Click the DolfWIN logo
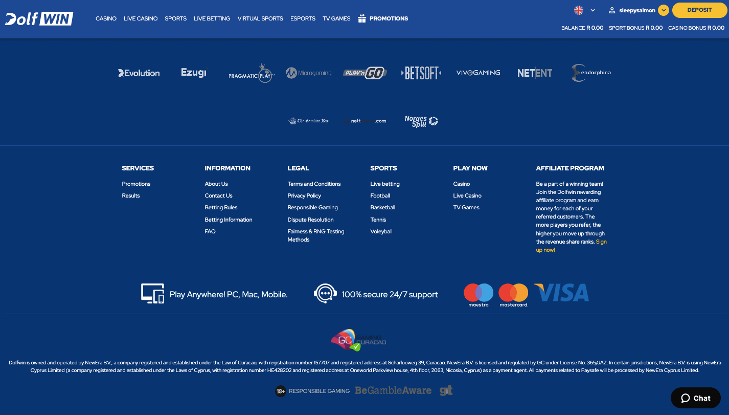This screenshot has width=729, height=415. 39,18
